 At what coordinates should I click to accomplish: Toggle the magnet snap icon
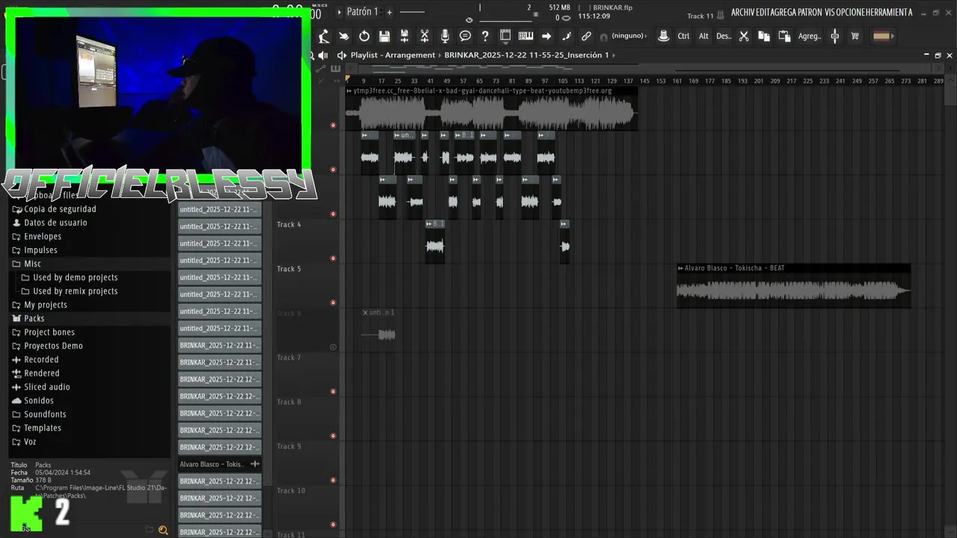603,37
